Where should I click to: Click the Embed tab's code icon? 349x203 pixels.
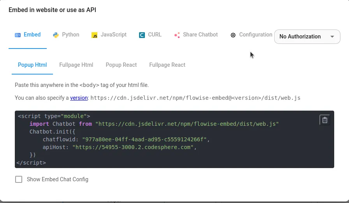[x=18, y=35]
